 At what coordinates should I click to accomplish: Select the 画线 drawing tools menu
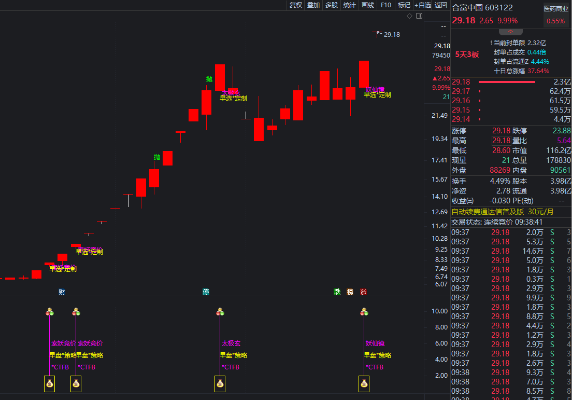(x=368, y=5)
